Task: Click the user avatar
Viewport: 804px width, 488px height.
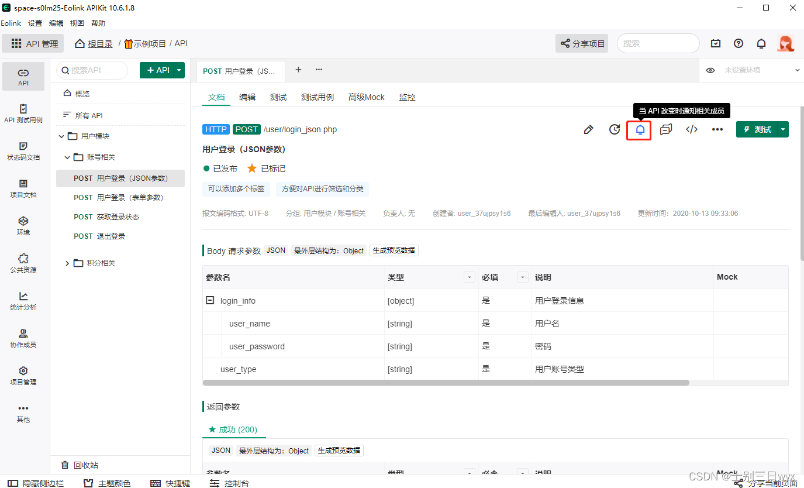Action: [x=785, y=43]
